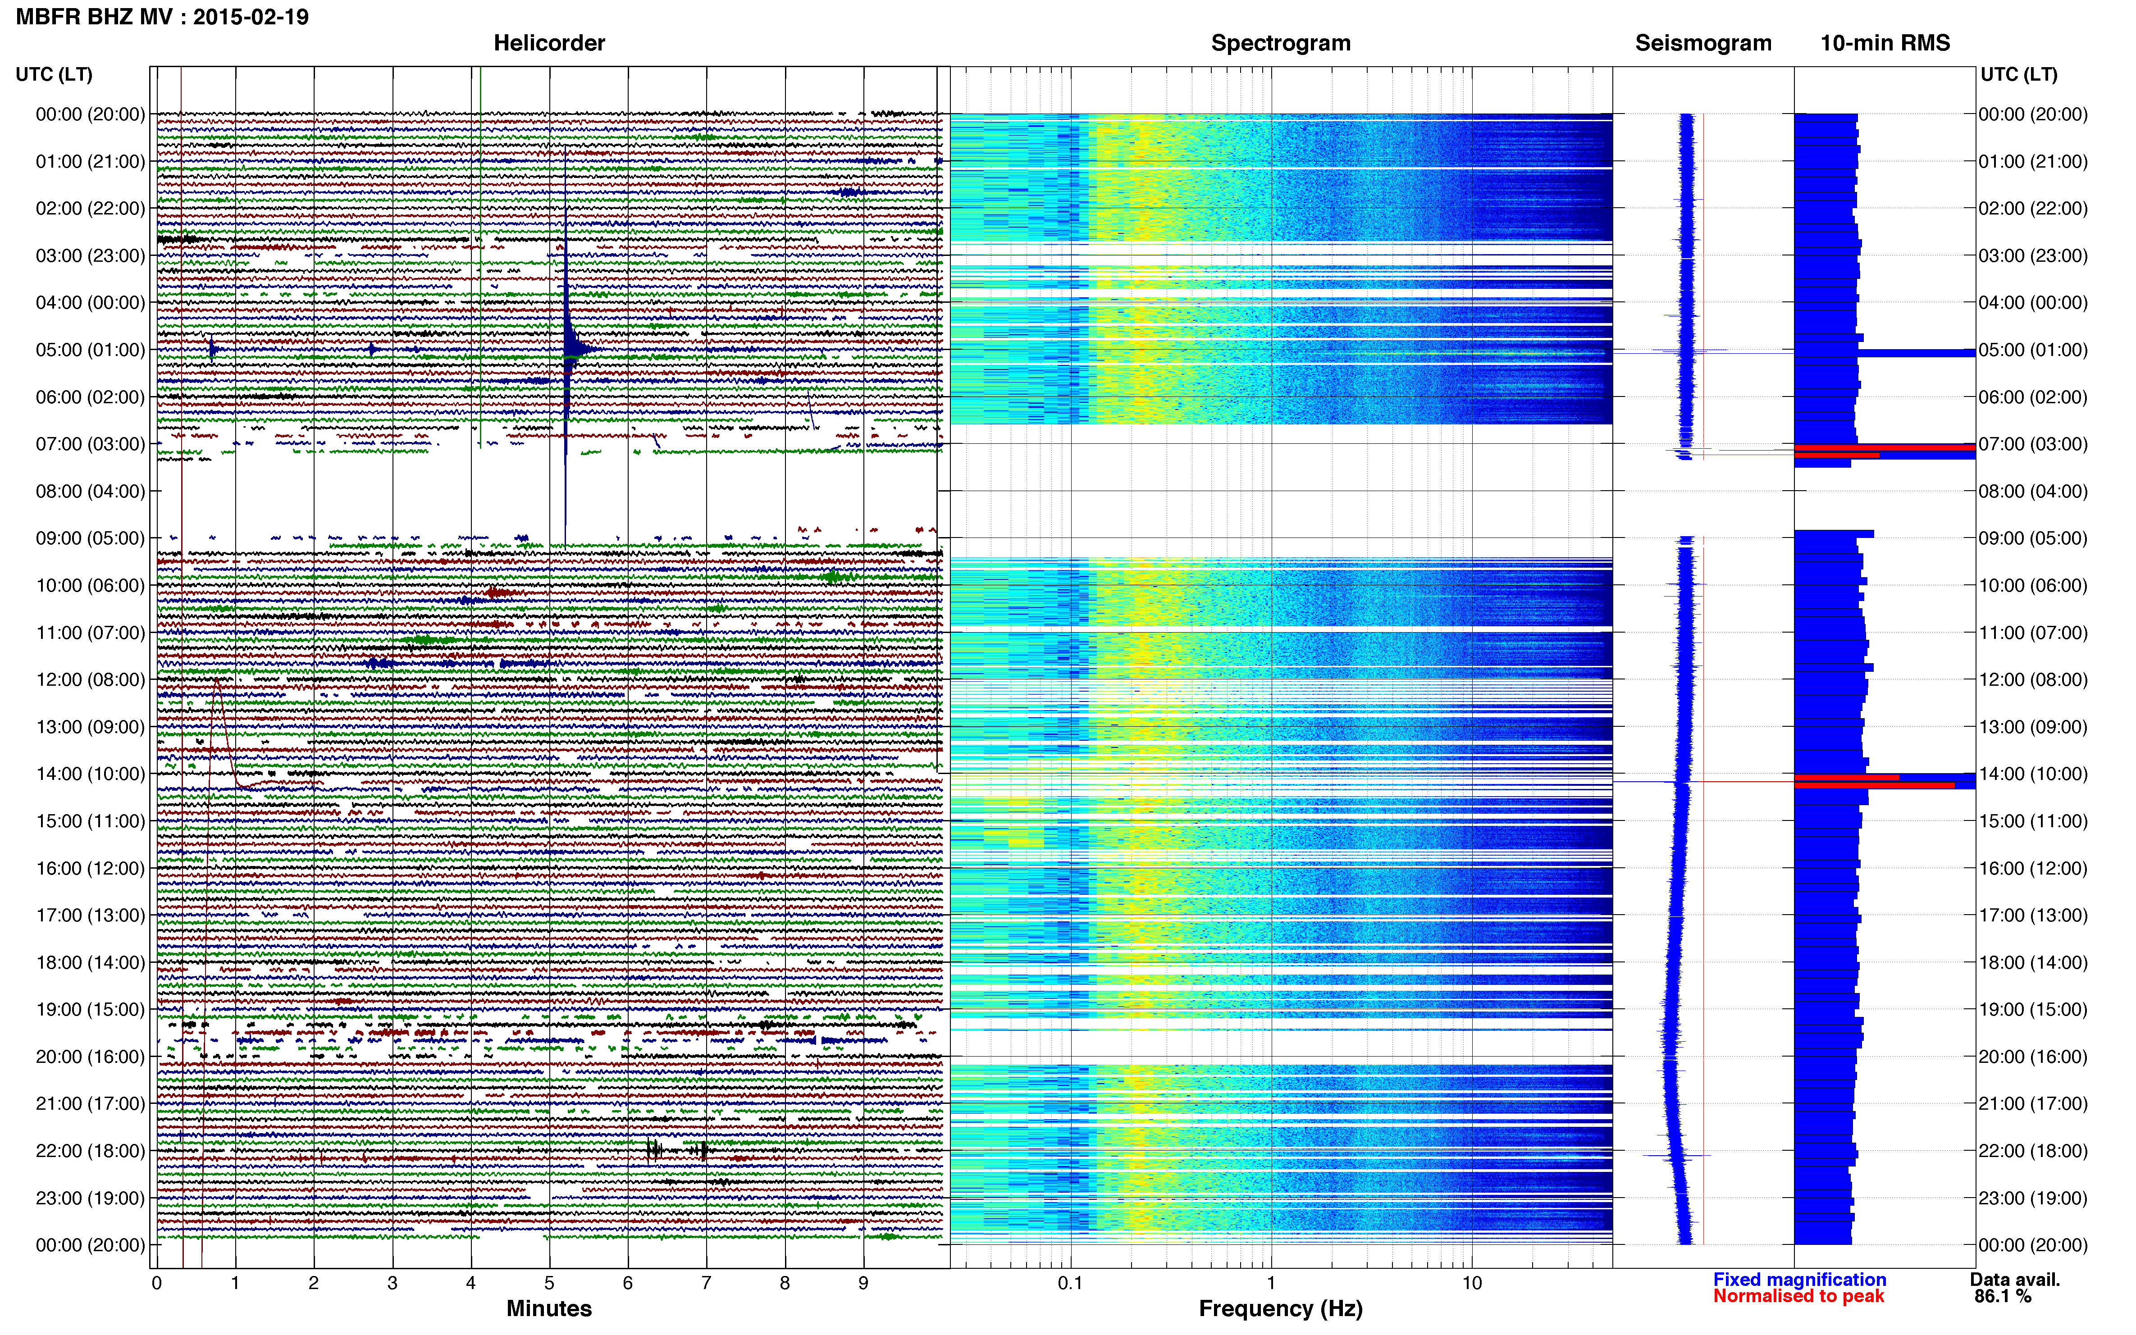Screen dimensions: 2136x1335
Task: Click the right 'UTC (LT)' axis label
Action: pos(2018,74)
